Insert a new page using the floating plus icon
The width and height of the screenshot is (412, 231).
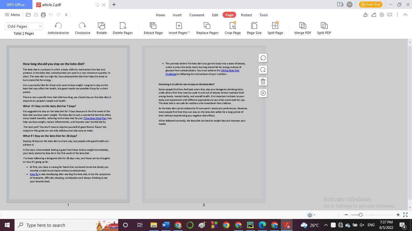263,93
